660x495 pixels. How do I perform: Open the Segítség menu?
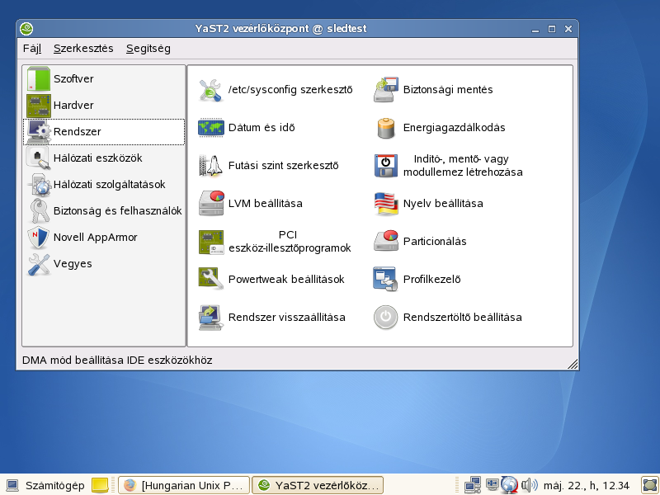coord(148,49)
